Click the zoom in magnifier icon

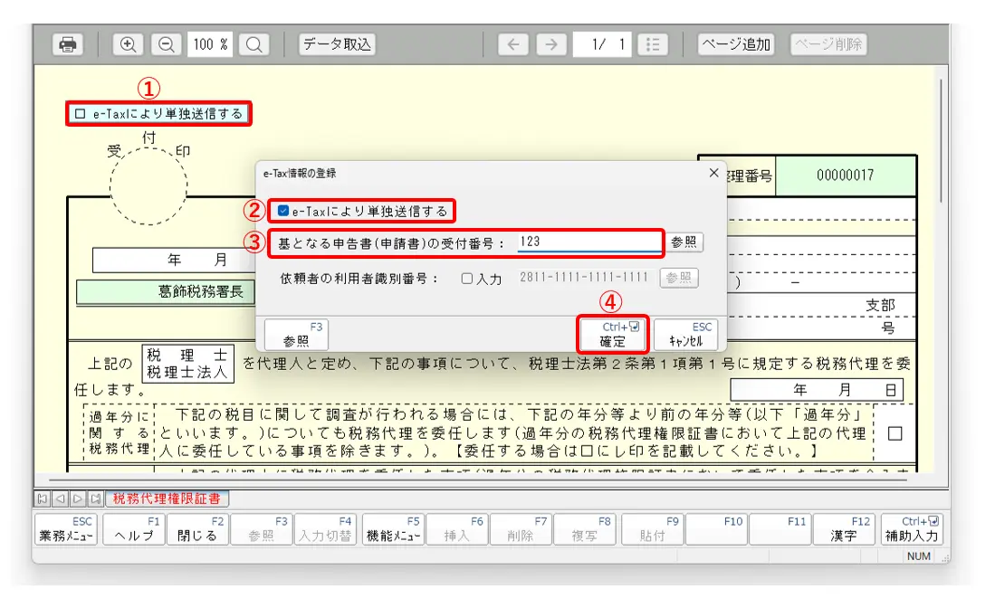click(x=129, y=44)
